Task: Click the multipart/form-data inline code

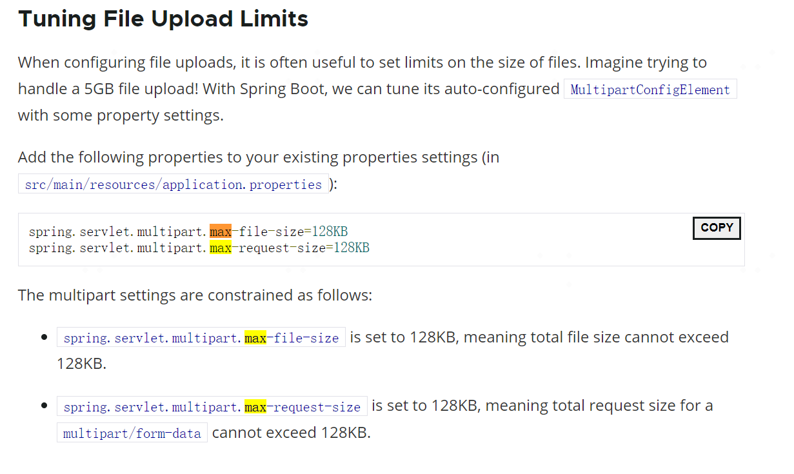Action: (x=132, y=433)
